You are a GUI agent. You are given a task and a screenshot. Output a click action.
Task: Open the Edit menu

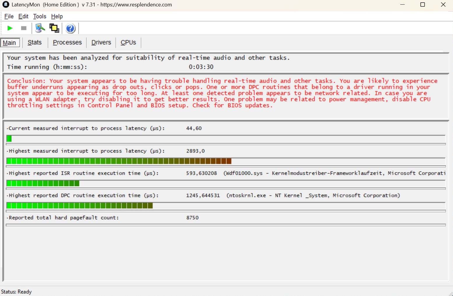[23, 17]
